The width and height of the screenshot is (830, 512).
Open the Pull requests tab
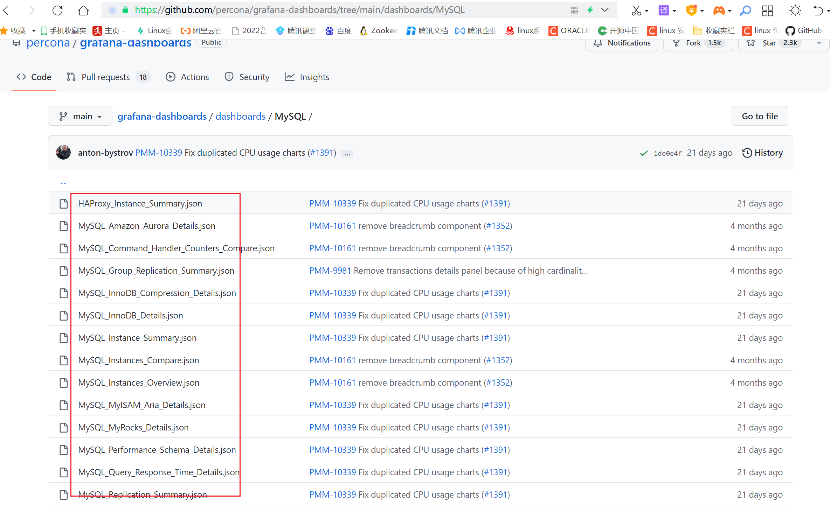[x=109, y=77]
